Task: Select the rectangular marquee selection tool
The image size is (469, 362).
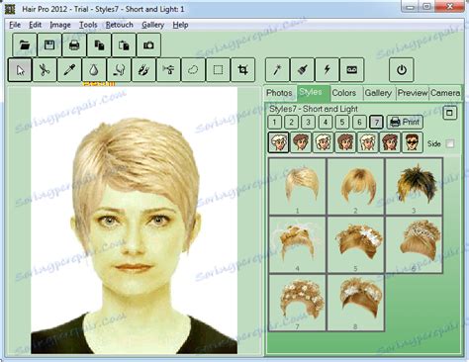Action: (218, 70)
